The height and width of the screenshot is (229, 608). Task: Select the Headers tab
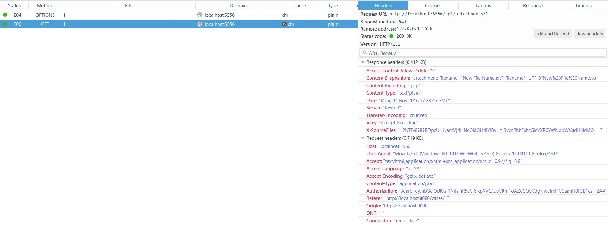[x=383, y=5]
